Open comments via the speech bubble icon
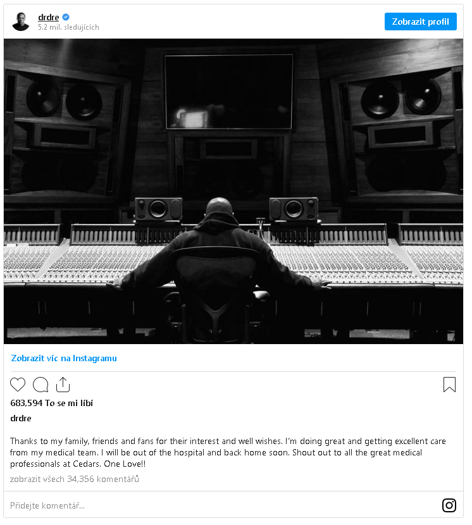472x525 pixels. click(40, 385)
